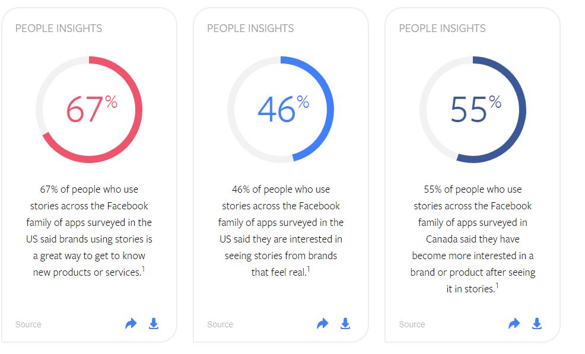Click the text about Canada stories users

(x=473, y=239)
